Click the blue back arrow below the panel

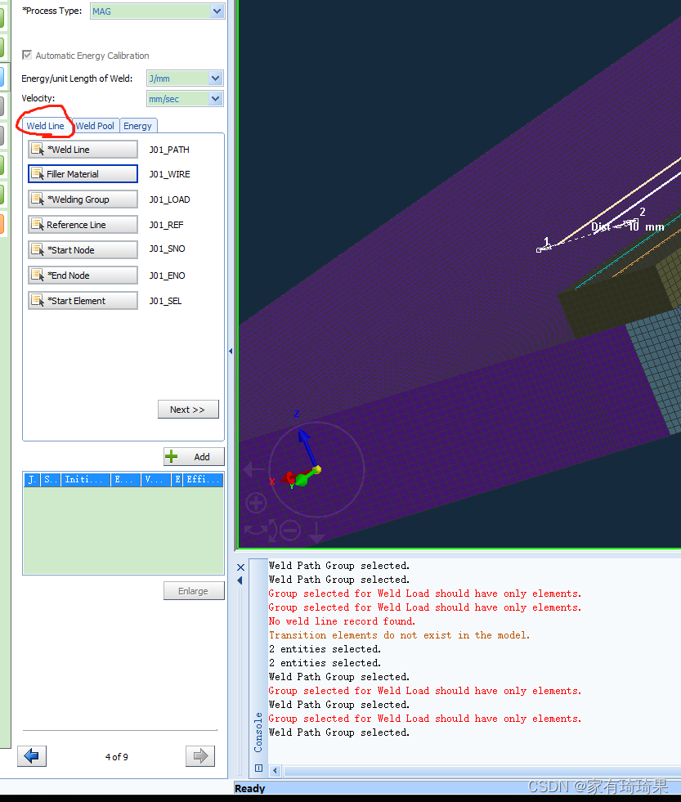click(32, 756)
